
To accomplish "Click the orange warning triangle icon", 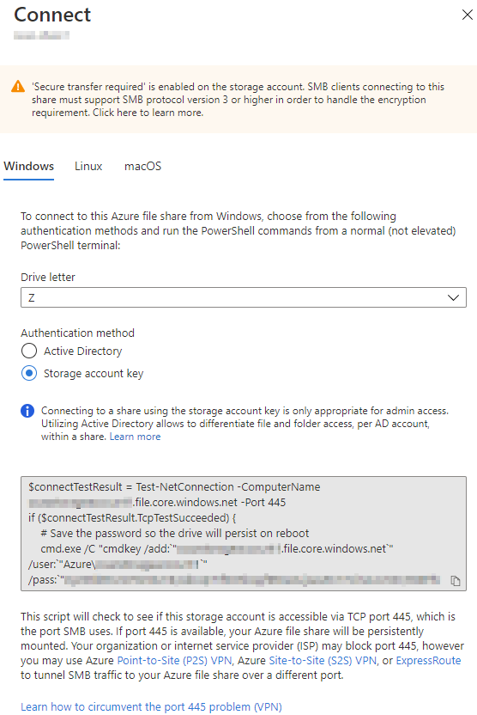I will click(x=18, y=86).
